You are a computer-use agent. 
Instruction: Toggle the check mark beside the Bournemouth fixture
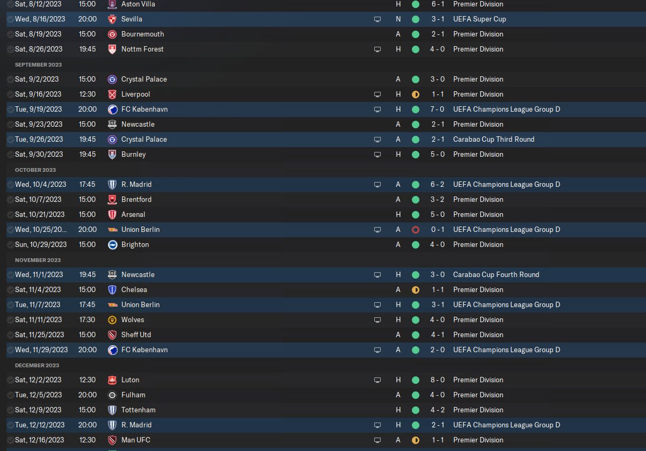(x=10, y=34)
